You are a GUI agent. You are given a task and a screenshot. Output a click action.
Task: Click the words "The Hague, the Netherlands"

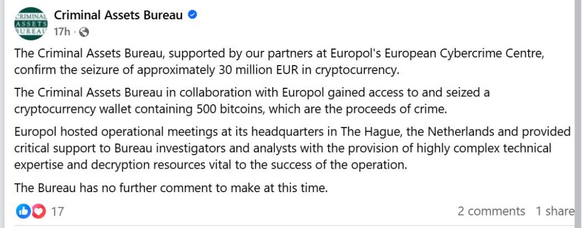(x=408, y=132)
